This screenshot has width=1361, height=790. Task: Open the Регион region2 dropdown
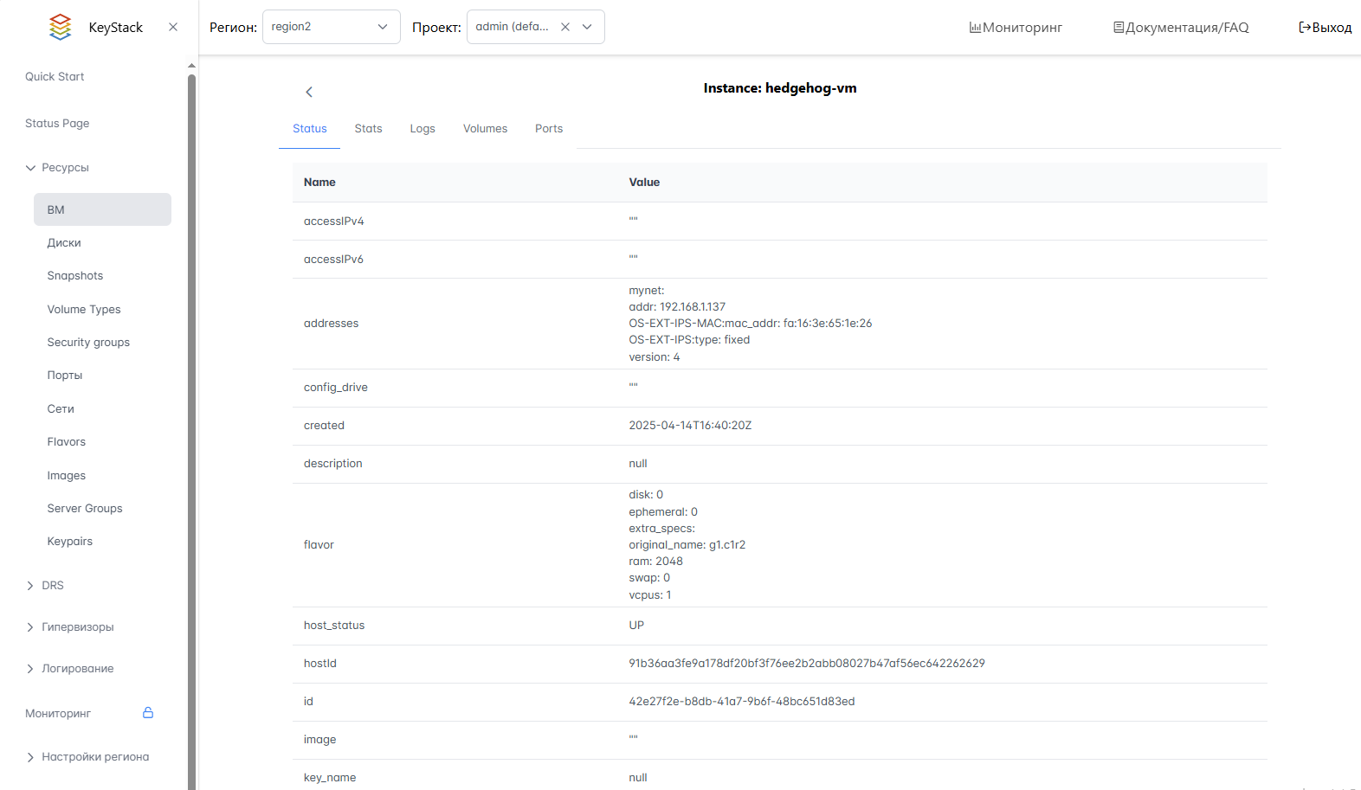pyautogui.click(x=331, y=27)
